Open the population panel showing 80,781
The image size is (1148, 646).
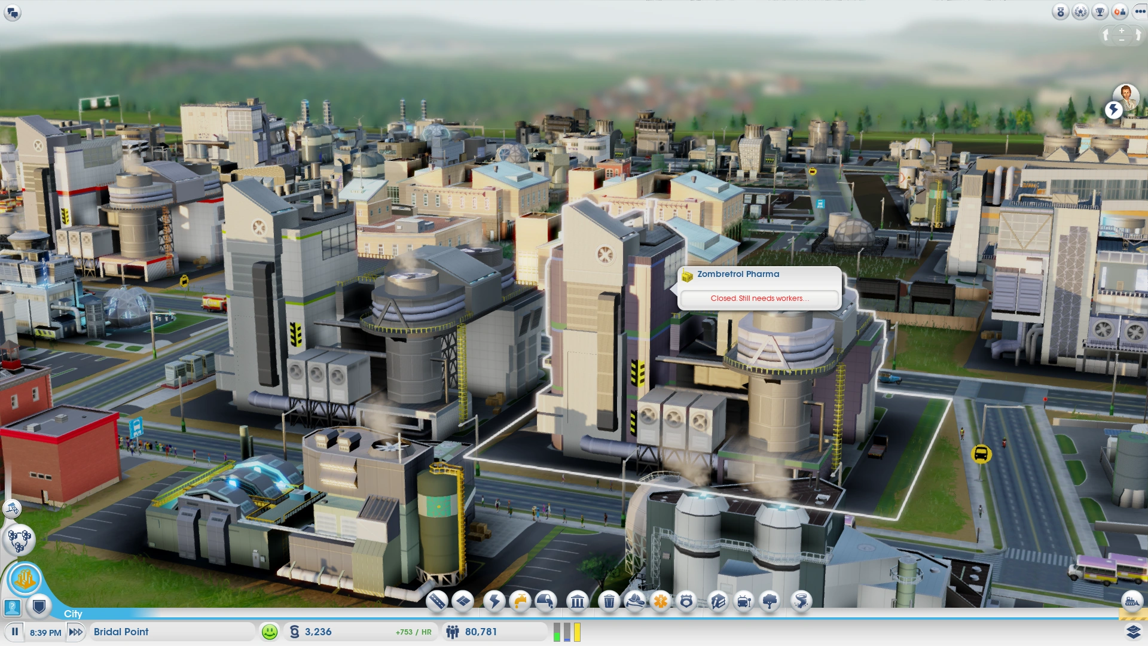pyautogui.click(x=472, y=632)
